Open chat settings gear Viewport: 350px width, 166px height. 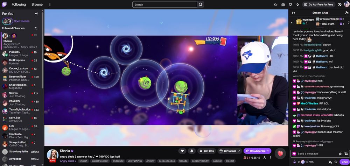[336, 162]
